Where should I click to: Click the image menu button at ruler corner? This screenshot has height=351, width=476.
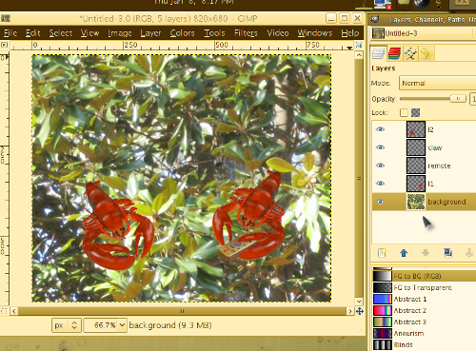pos(4,45)
